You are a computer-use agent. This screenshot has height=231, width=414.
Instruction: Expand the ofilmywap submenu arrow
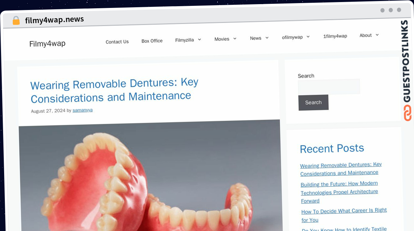point(308,37)
